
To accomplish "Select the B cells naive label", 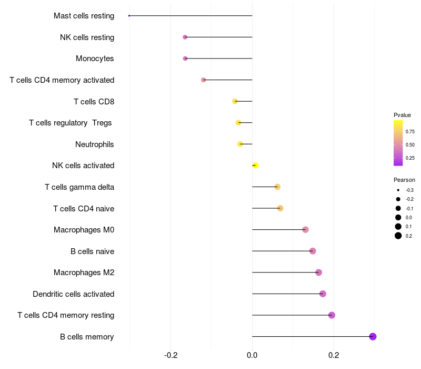I will point(93,251).
